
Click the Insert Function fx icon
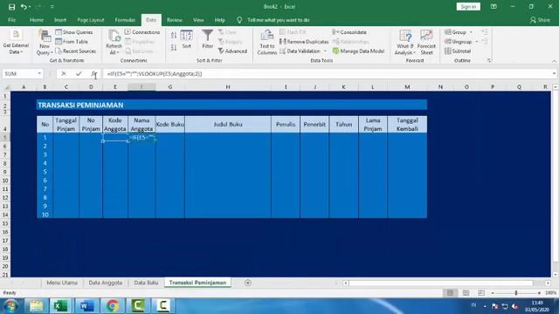93,73
